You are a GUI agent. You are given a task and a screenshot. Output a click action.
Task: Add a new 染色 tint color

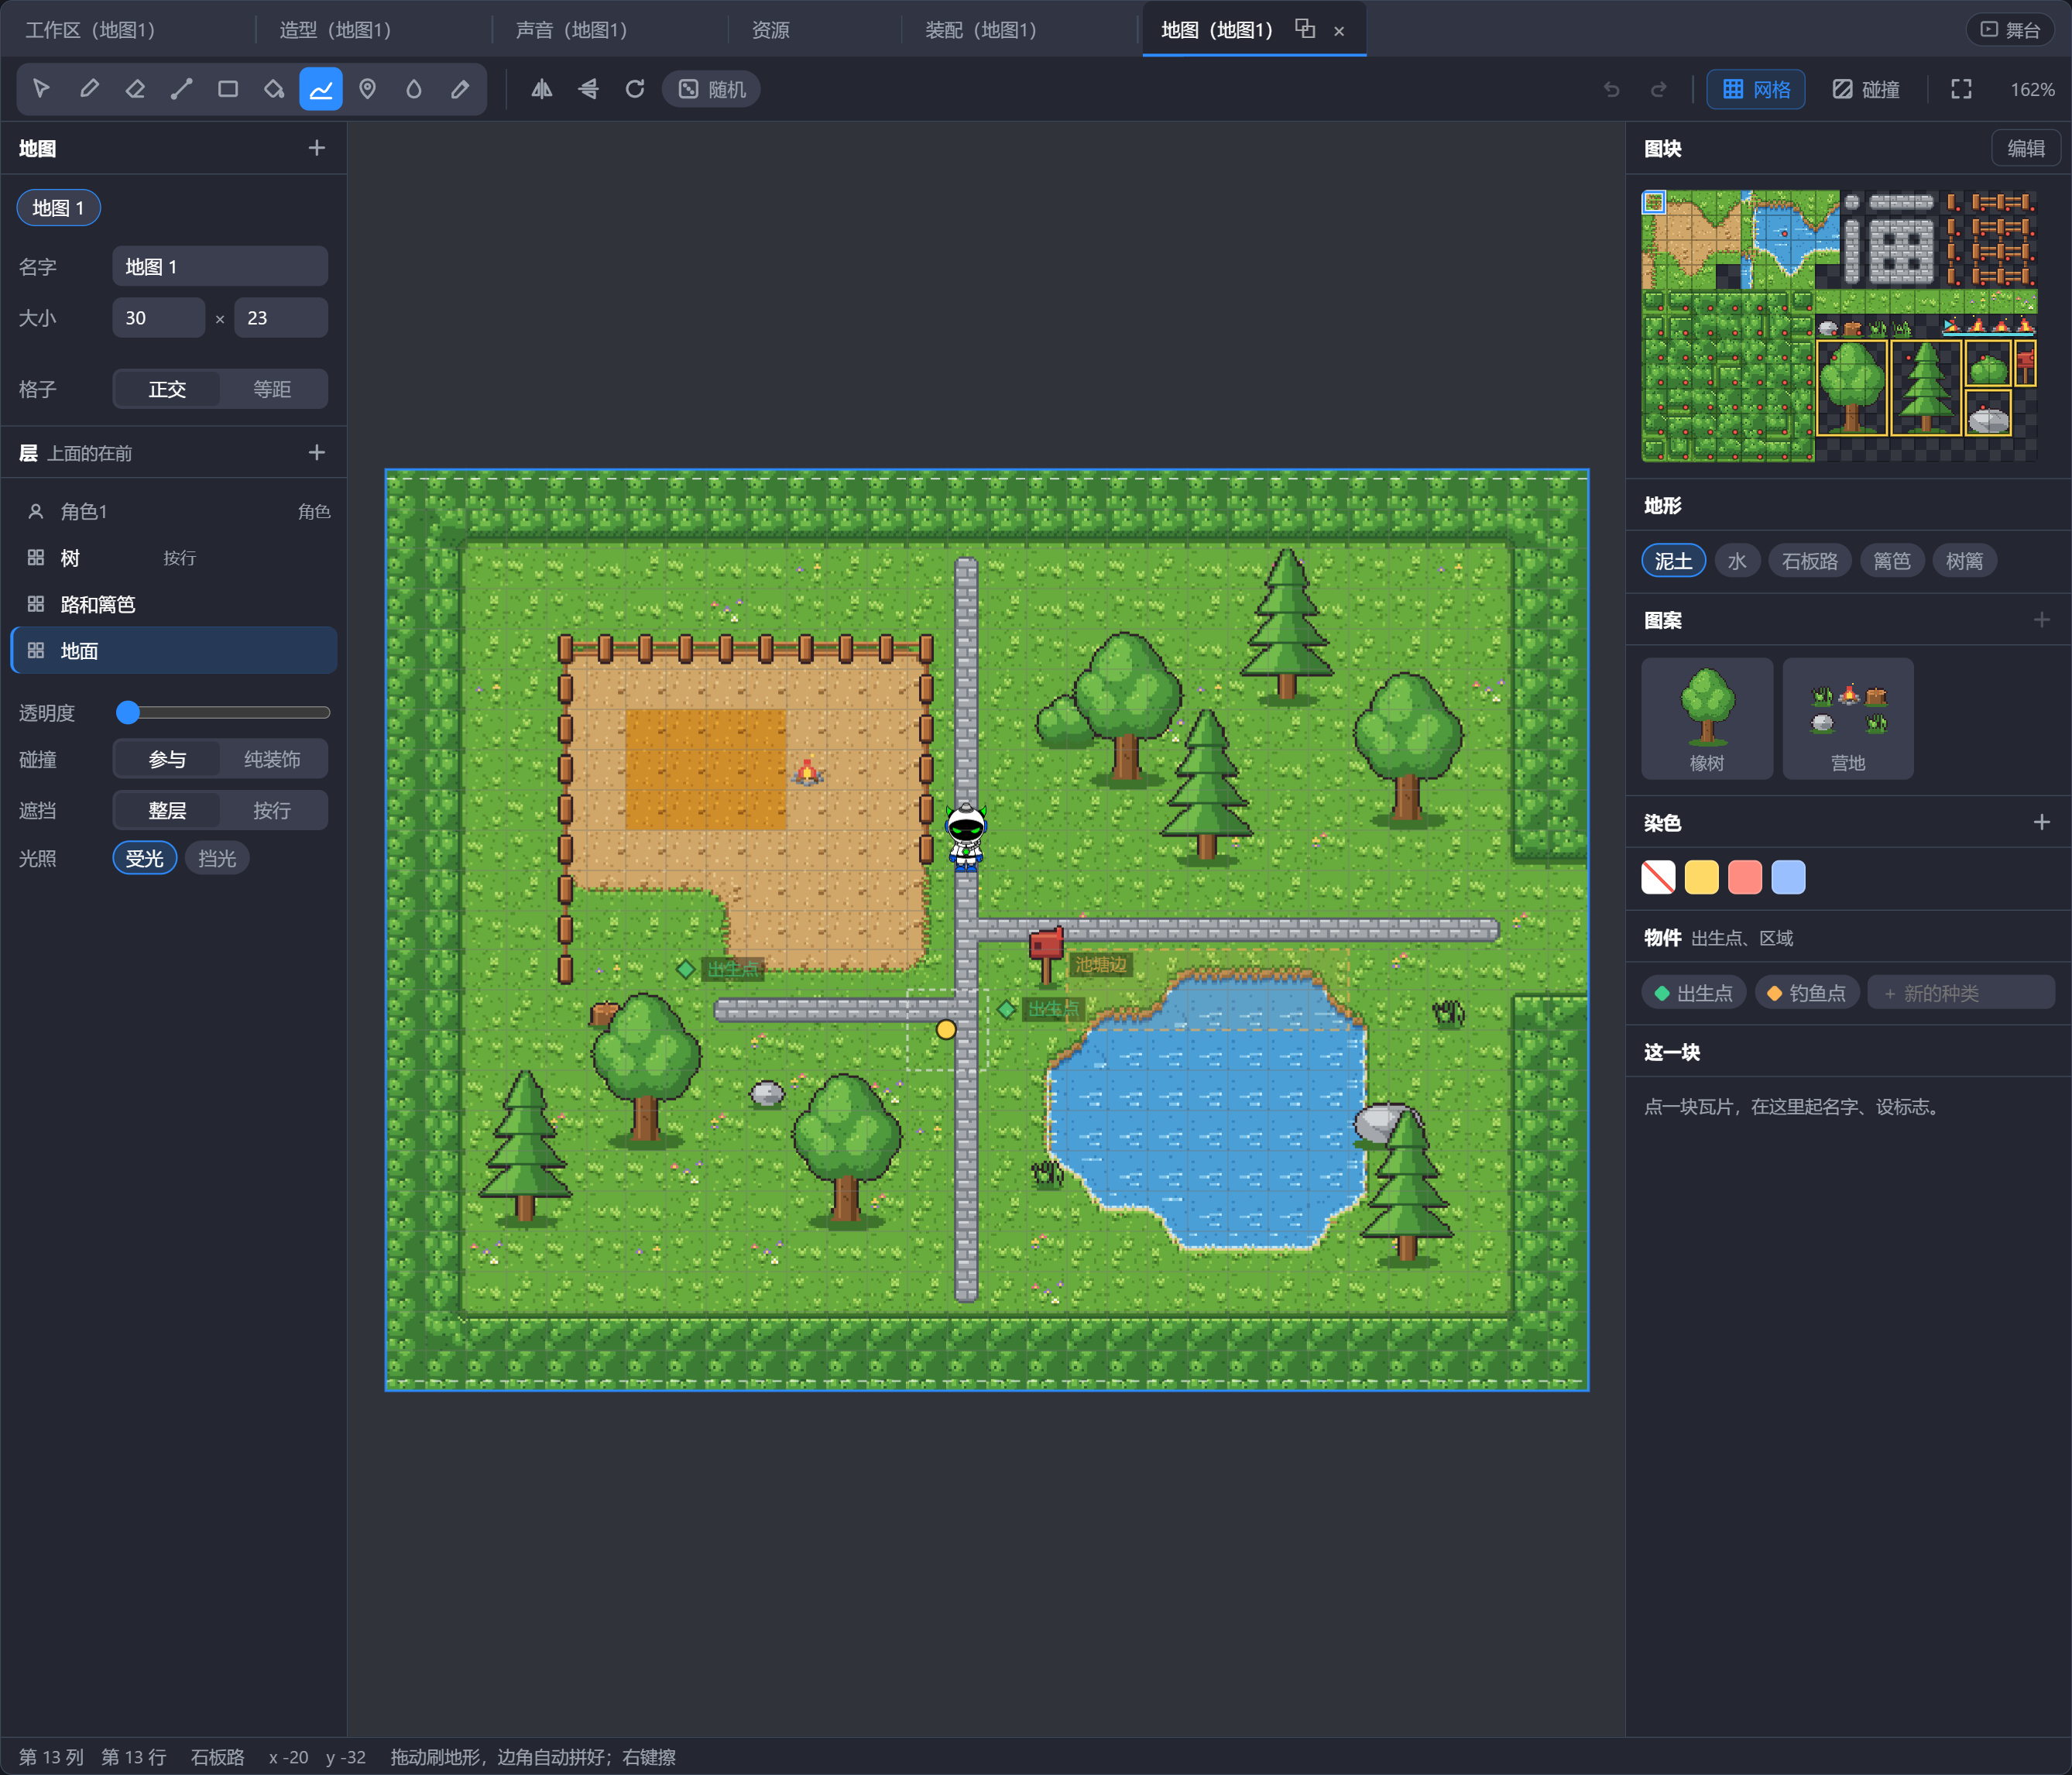tap(2041, 822)
